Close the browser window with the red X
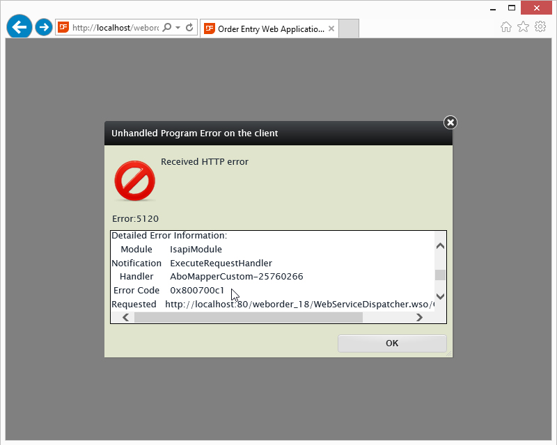The image size is (557, 445). coord(536,8)
